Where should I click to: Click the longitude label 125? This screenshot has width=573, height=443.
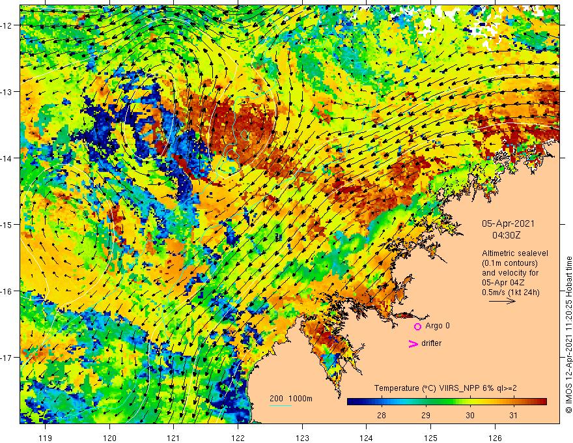pyautogui.click(x=431, y=438)
